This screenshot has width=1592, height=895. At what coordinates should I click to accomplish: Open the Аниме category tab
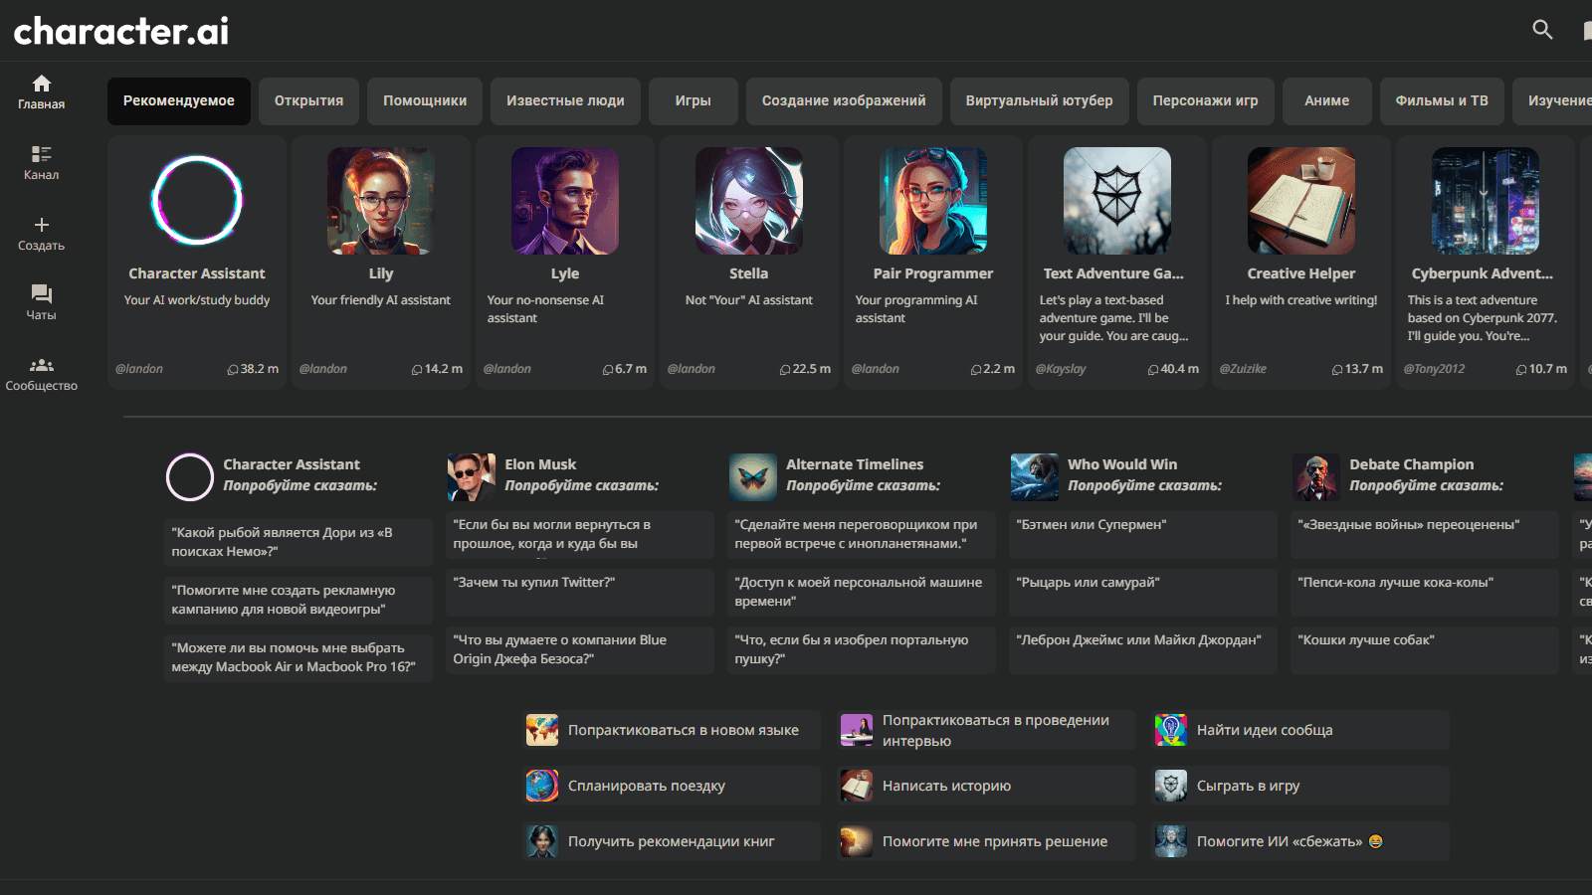[x=1326, y=101]
